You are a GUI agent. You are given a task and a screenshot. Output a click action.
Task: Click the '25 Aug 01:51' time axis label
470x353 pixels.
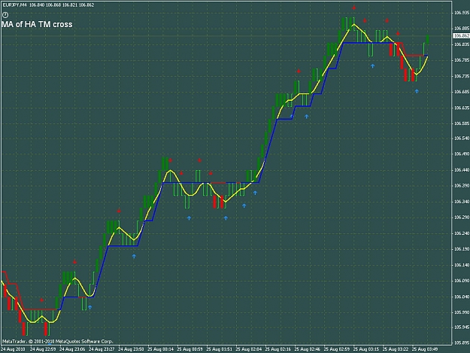(219, 349)
